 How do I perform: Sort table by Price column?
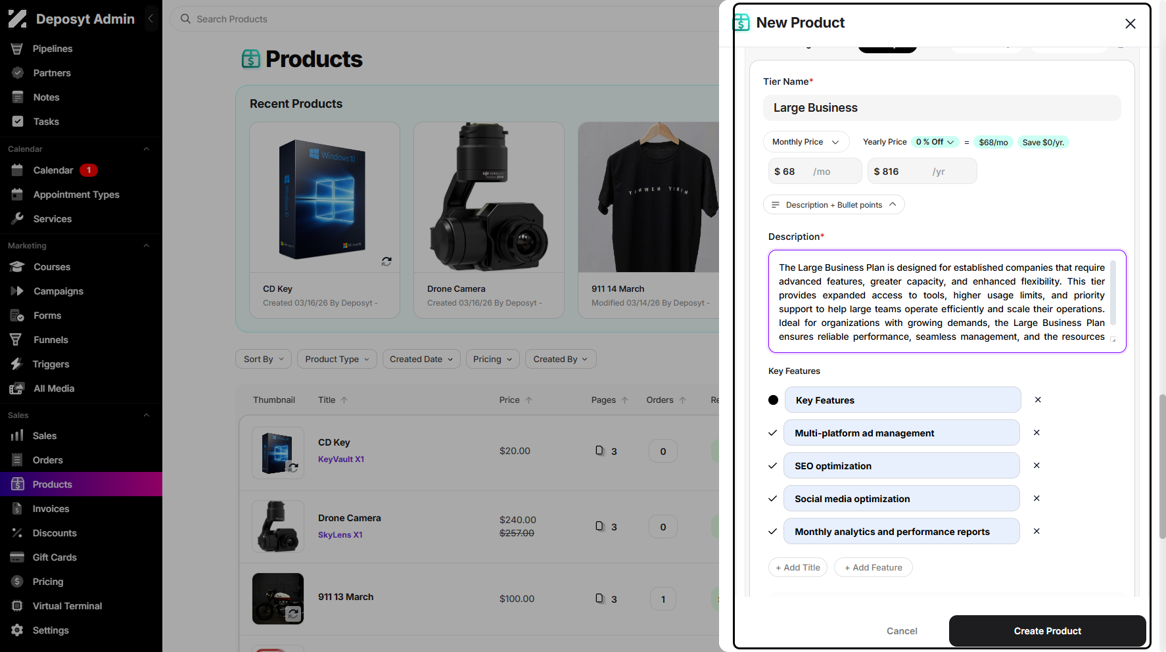click(515, 400)
